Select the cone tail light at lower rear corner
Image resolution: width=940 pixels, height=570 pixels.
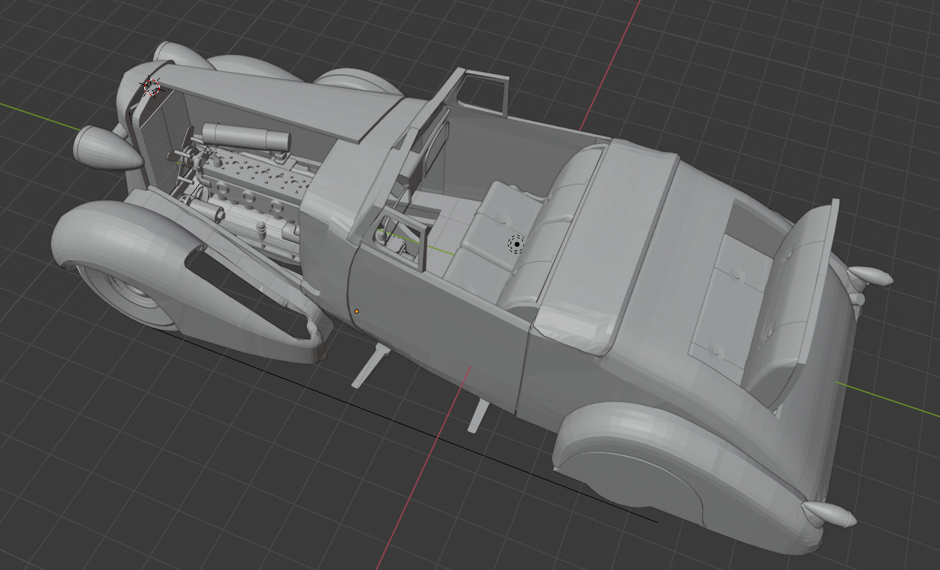point(828,514)
